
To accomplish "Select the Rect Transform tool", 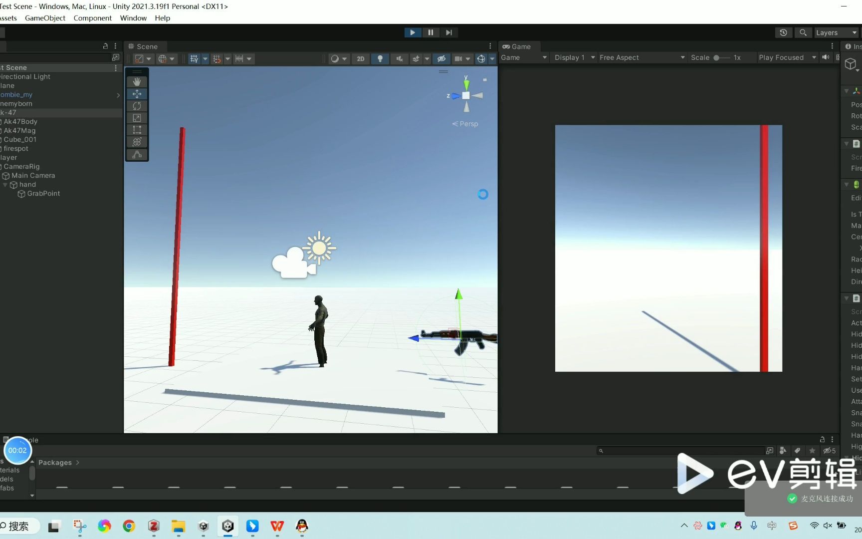I will [137, 130].
